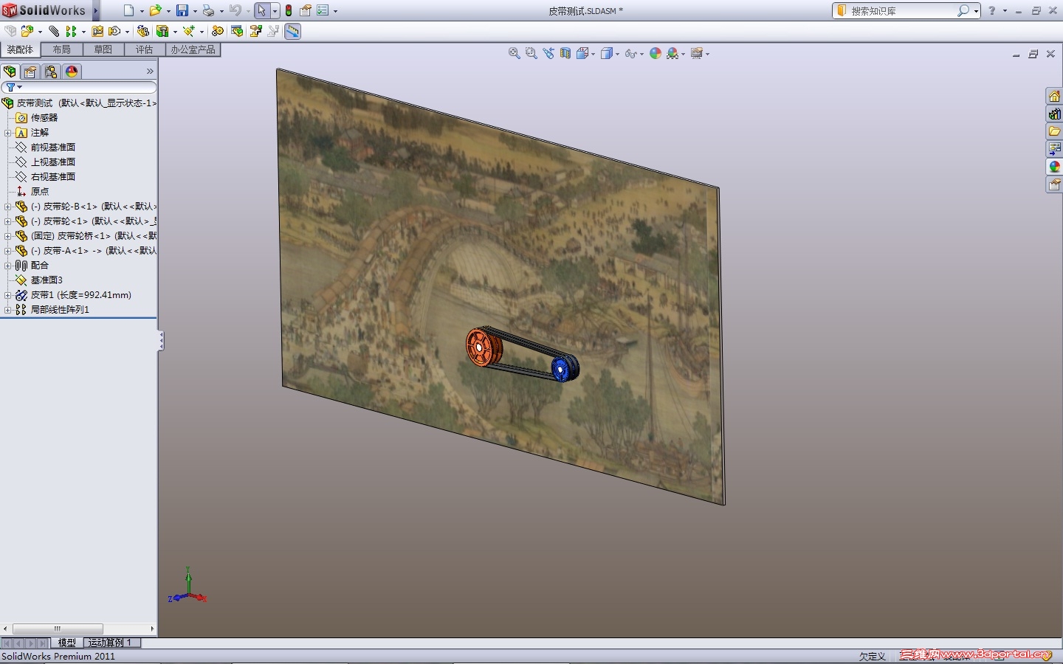Click the Bill of Materials icon
This screenshot has height=664, width=1063.
coord(237,31)
